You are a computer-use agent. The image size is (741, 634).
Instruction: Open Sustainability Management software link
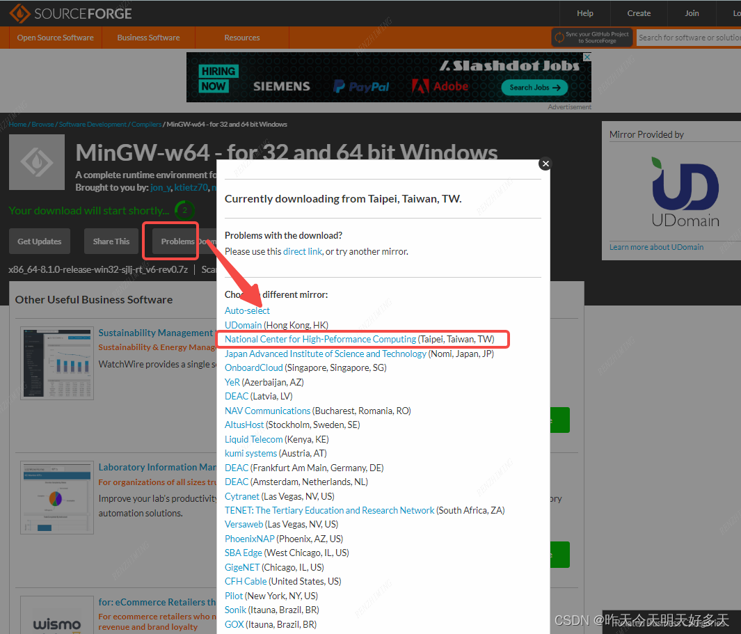tap(157, 333)
